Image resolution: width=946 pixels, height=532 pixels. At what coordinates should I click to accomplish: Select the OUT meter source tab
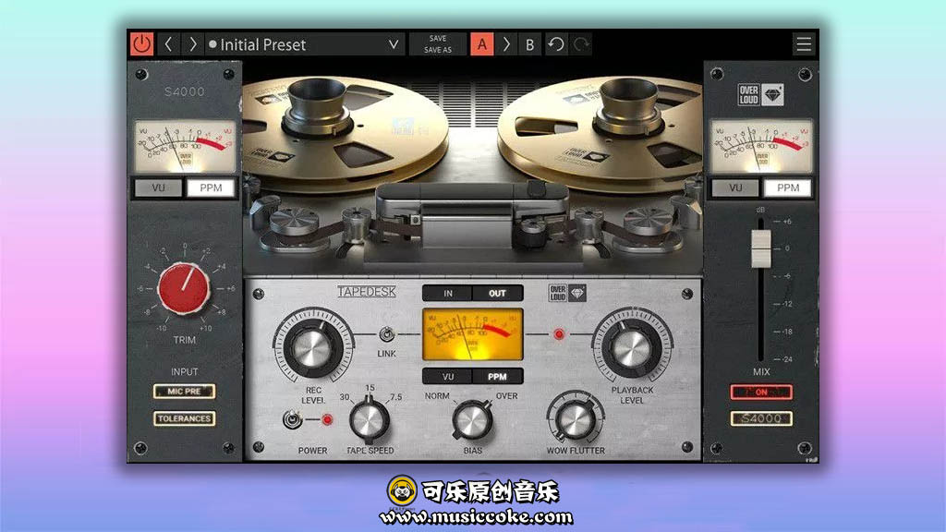(x=497, y=293)
